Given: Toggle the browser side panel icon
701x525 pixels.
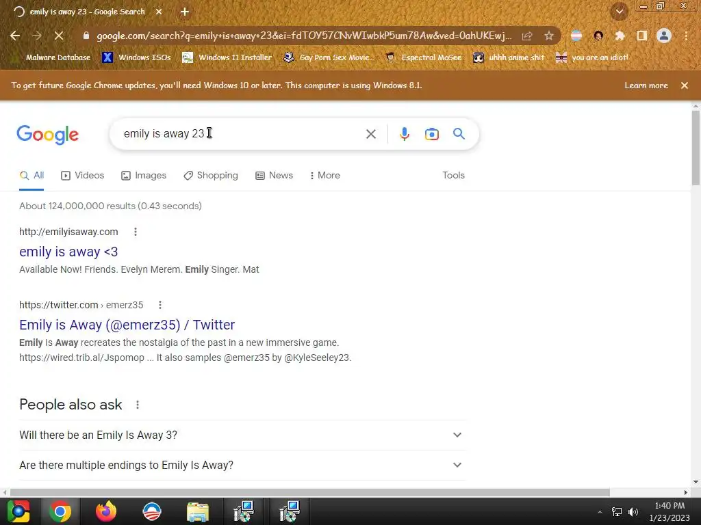Looking at the screenshot, I should click(642, 36).
